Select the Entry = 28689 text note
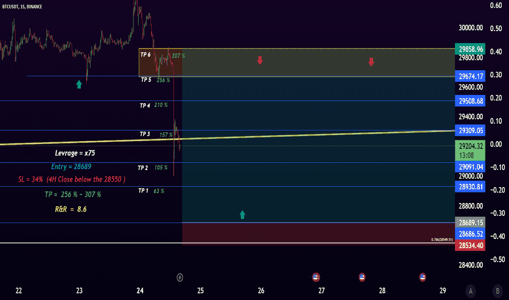Image resolution: width=509 pixels, height=300 pixels. pyautogui.click(x=71, y=167)
